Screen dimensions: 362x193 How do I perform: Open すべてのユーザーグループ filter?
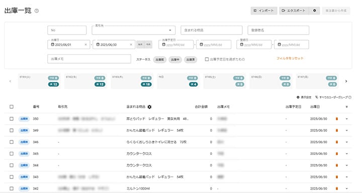coord(331,97)
